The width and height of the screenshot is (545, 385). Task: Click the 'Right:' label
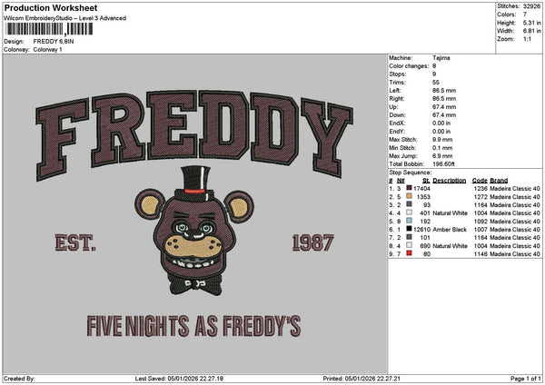pyautogui.click(x=397, y=99)
